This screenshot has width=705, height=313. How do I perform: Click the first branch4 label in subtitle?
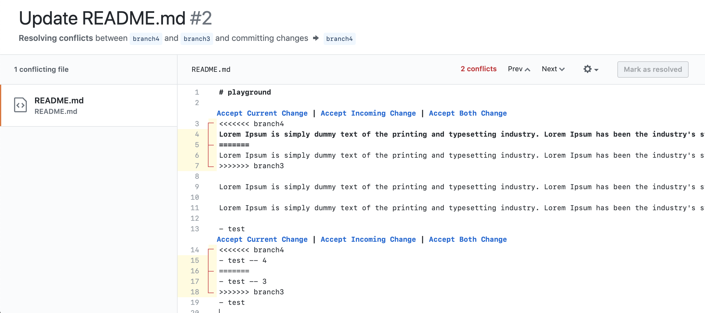146,39
